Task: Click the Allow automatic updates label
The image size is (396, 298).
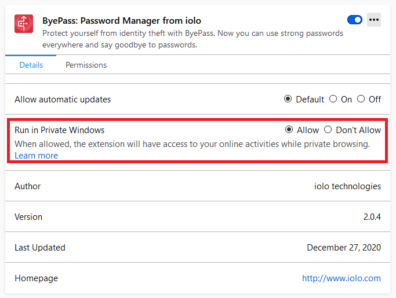Action: [63, 100]
